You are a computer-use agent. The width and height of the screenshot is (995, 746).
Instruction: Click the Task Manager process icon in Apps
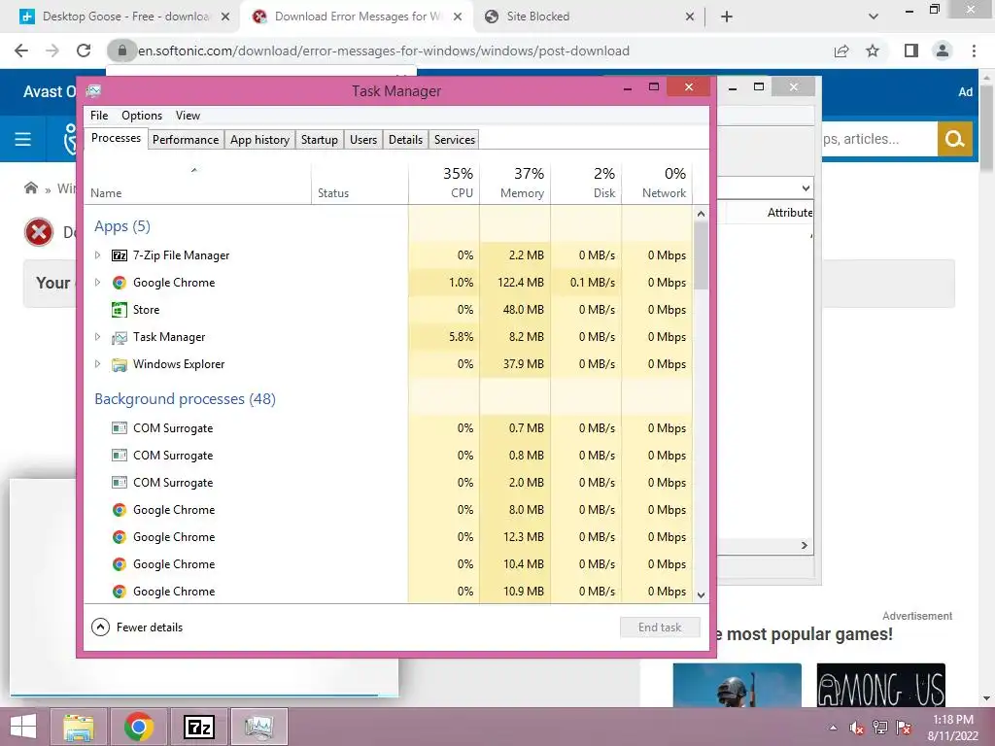tap(120, 337)
